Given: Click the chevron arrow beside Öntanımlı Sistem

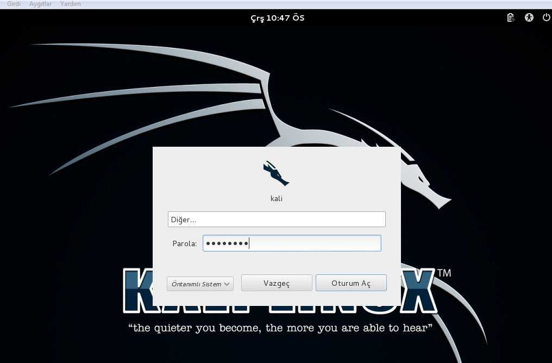Looking at the screenshot, I should pos(227,284).
